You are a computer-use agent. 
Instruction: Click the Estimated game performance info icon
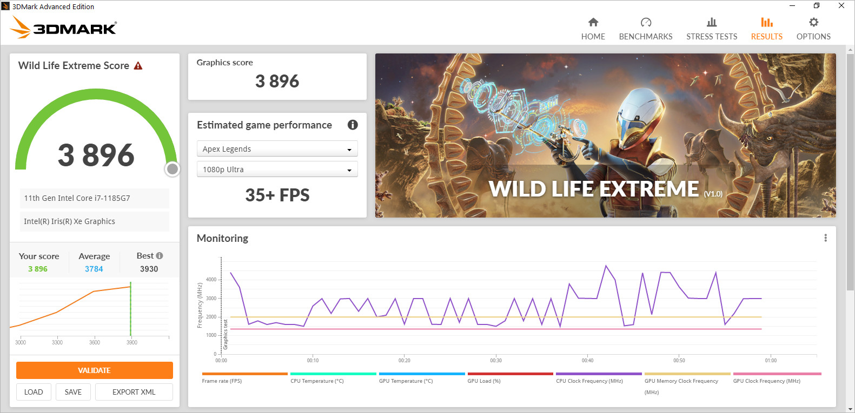(353, 125)
